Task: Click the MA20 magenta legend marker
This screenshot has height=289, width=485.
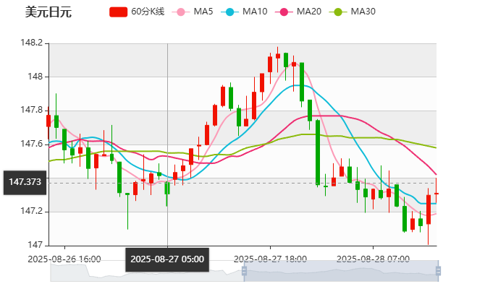Action: (284, 12)
